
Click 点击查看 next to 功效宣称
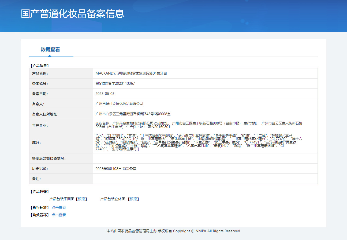[x=59, y=215]
